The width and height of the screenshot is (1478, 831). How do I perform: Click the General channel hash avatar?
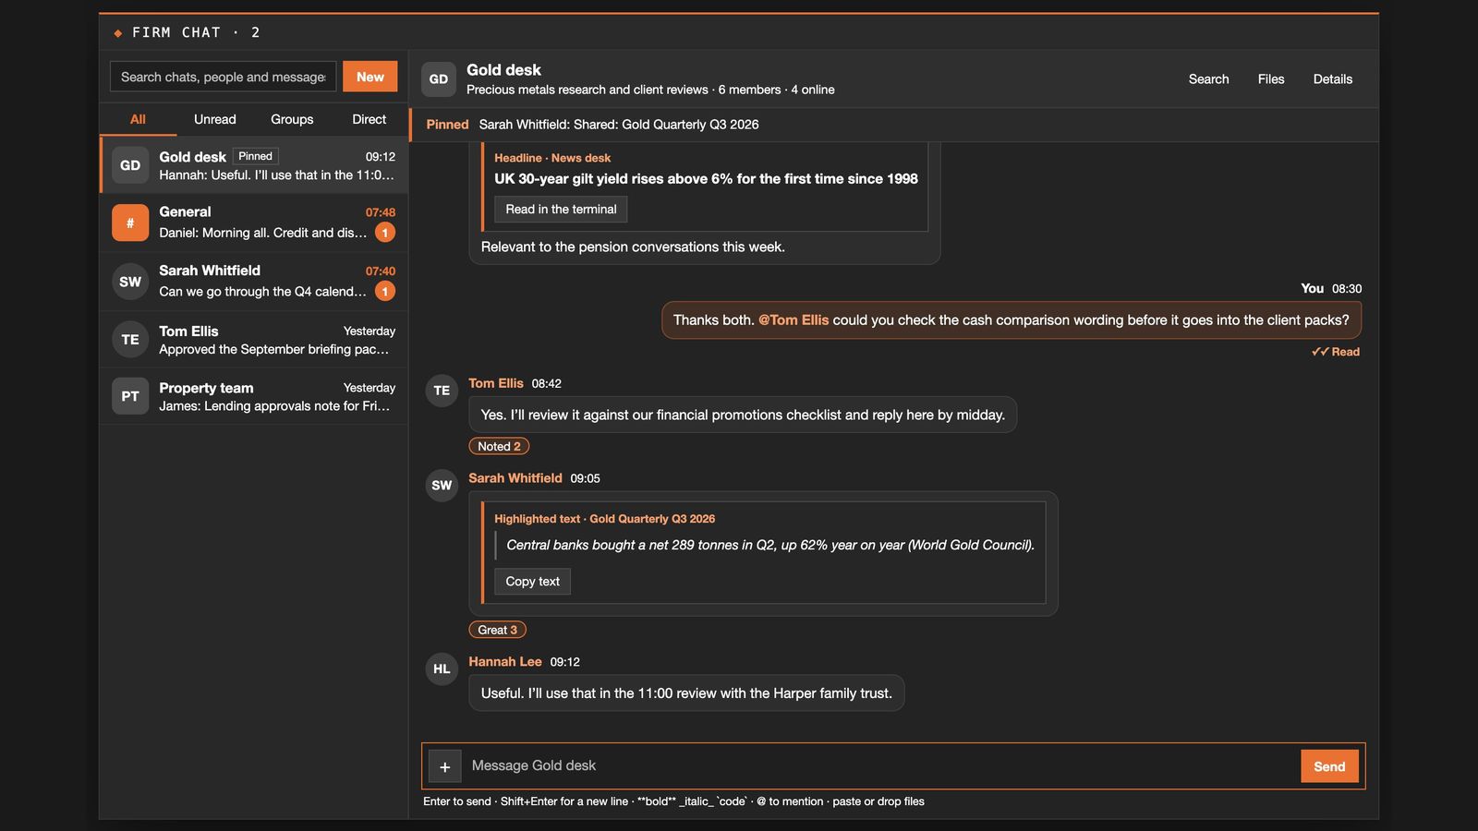tap(130, 223)
